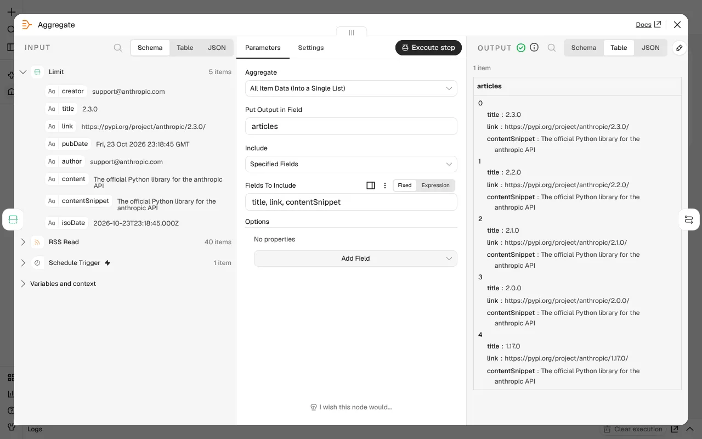The image size is (702, 439).
Task: Edit output with the pencil icon
Action: coord(680,48)
